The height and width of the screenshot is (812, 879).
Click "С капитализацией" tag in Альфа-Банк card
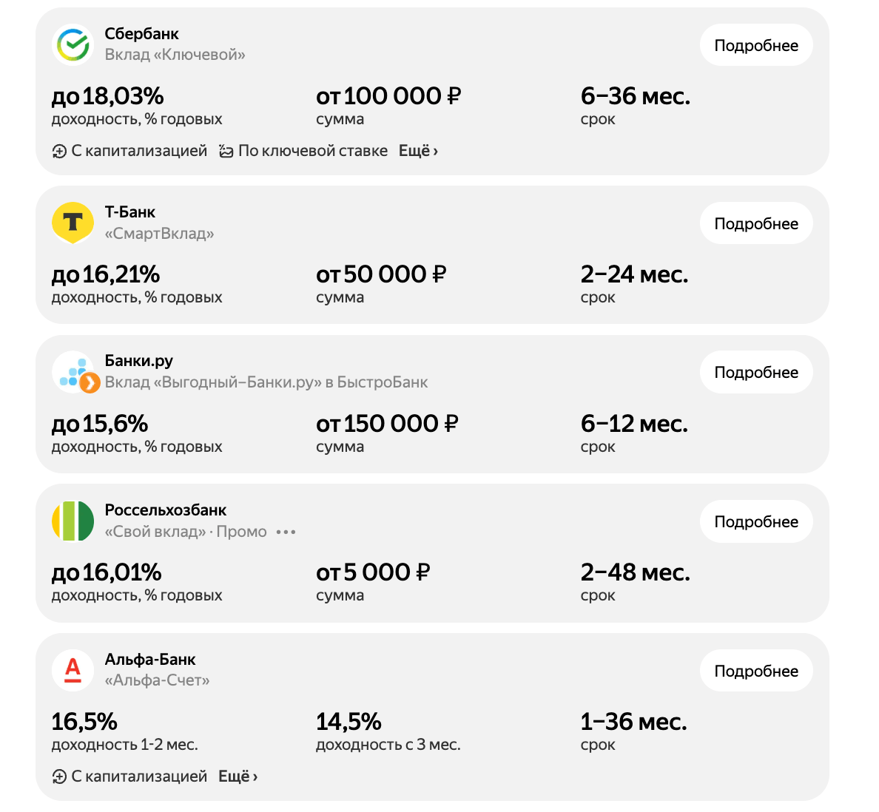pyautogui.click(x=139, y=777)
